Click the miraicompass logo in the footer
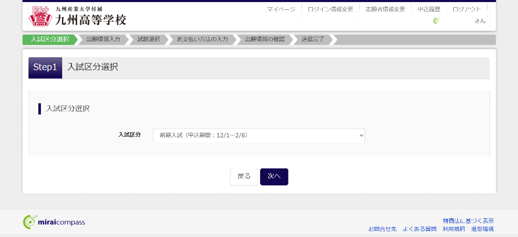The image size is (518, 237). tap(54, 222)
